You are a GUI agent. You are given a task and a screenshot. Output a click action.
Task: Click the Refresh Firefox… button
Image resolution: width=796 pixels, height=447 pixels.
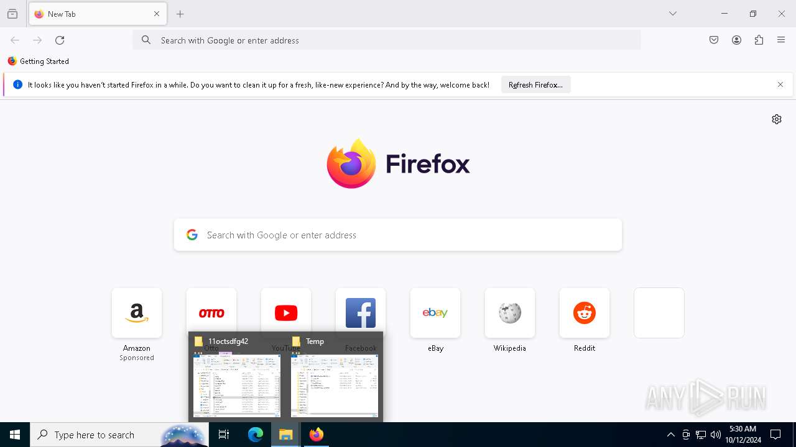pyautogui.click(x=535, y=85)
